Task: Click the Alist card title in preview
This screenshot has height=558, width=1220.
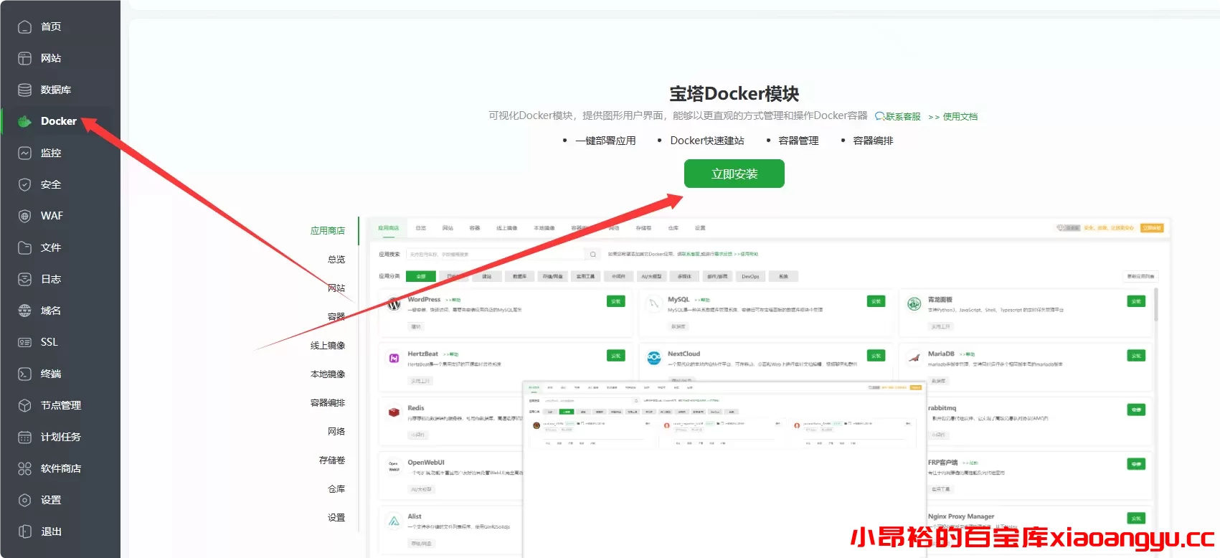Action: pos(415,516)
